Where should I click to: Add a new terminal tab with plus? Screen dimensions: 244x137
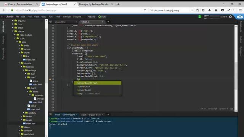(x=108, y=114)
